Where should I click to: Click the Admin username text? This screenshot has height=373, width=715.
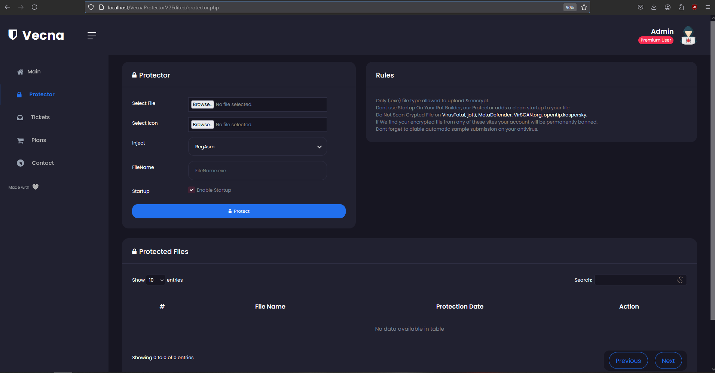(x=662, y=31)
